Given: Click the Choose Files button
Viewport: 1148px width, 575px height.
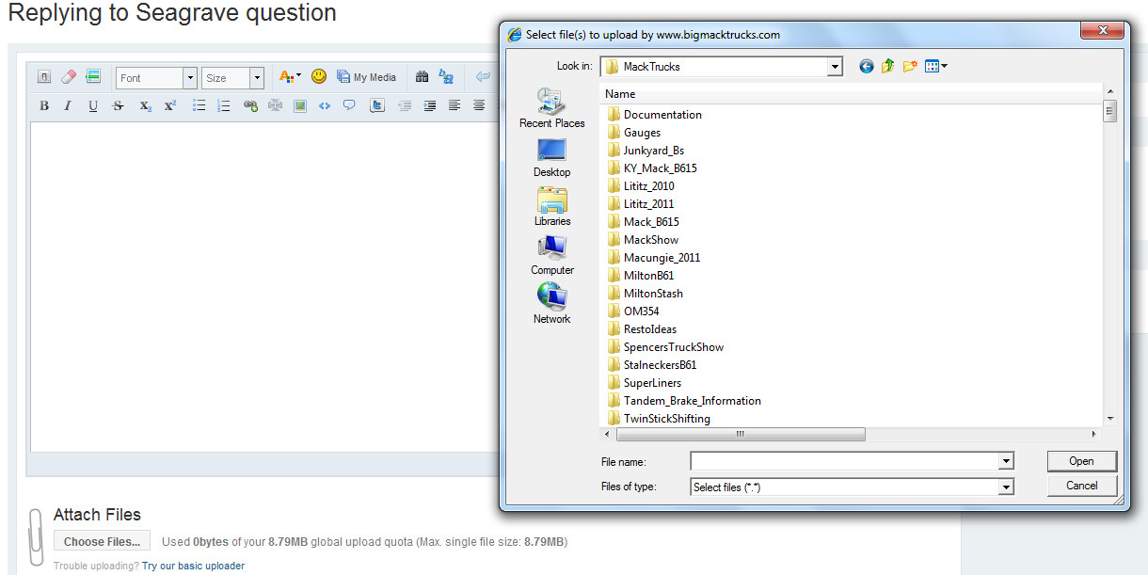Looking at the screenshot, I should (102, 541).
